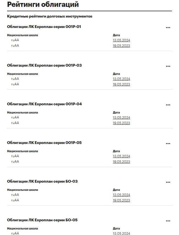
Task: Open 13.05.2024 date link under 001P-01
Action: [121, 40]
